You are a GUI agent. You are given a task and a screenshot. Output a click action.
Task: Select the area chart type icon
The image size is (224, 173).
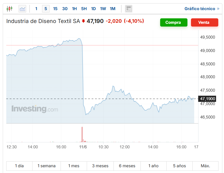coord(22,9)
